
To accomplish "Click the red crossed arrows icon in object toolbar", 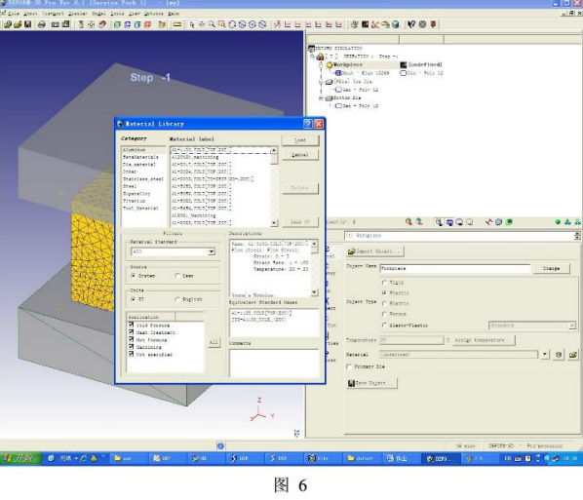I will [x=488, y=222].
